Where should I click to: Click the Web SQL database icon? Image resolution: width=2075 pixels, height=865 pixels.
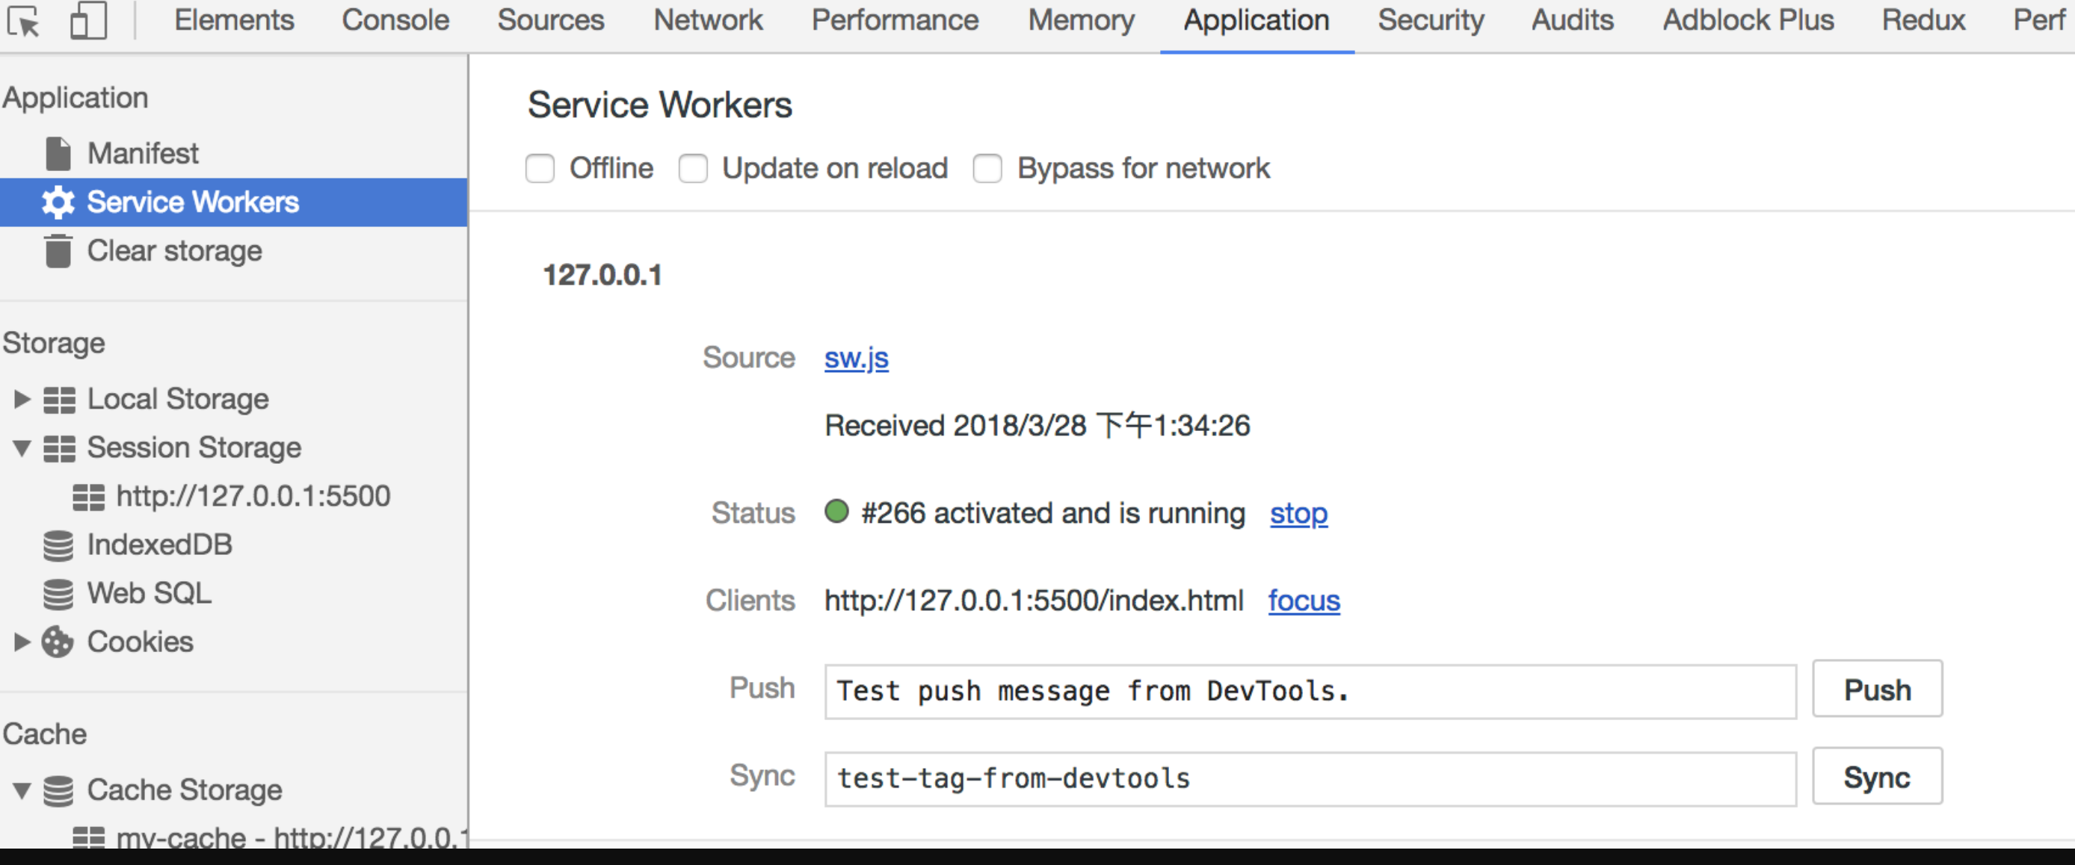click(x=58, y=594)
